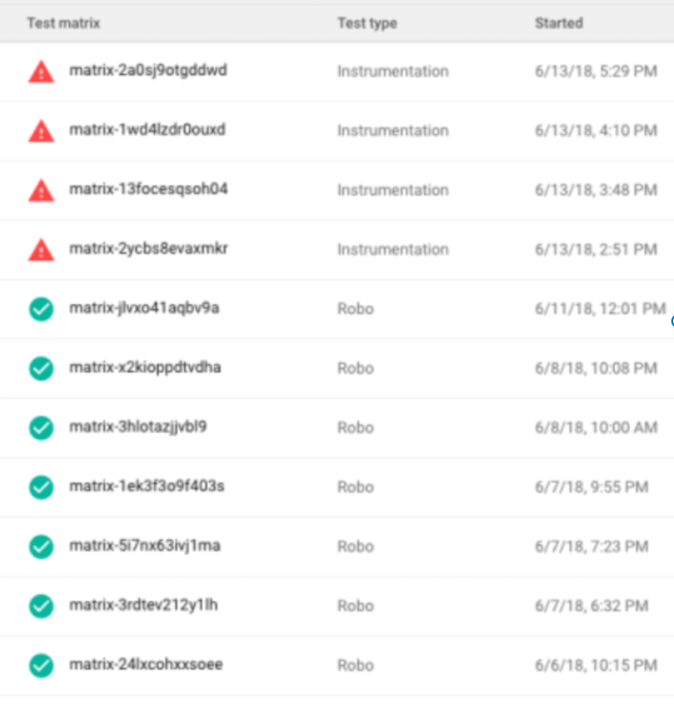Image resolution: width=674 pixels, height=704 pixels.
Task: Click passed icon for matrix-5i7nx63ivj1ma
Action: click(41, 547)
